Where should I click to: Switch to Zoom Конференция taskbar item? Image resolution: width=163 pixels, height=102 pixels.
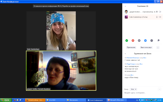[x=96, y=100]
